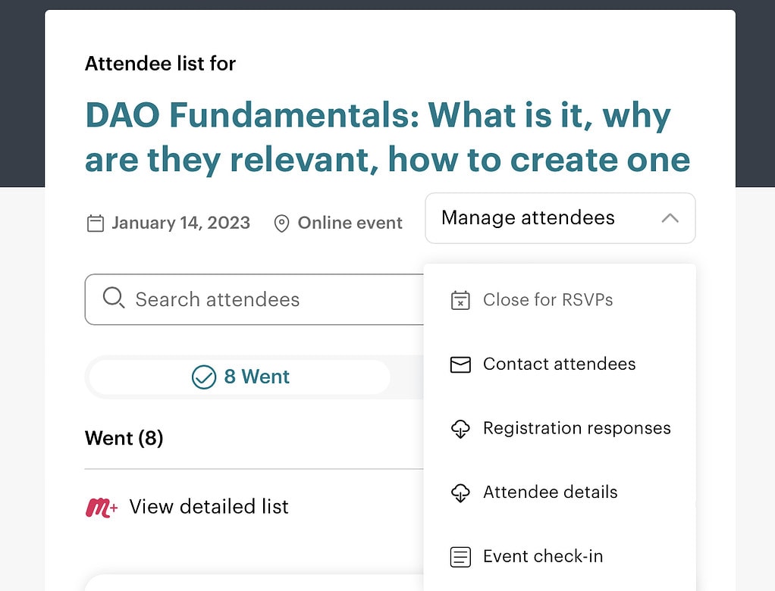Click the list icon beside Event check-in

460,557
